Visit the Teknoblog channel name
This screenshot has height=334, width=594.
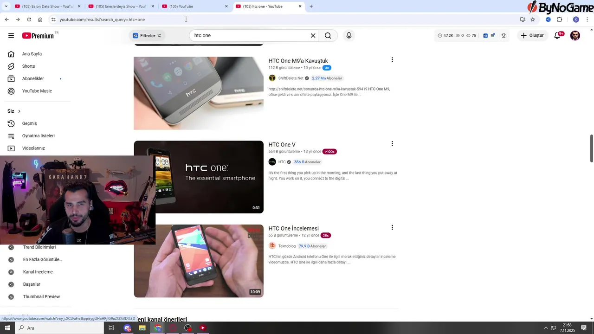tap(287, 246)
